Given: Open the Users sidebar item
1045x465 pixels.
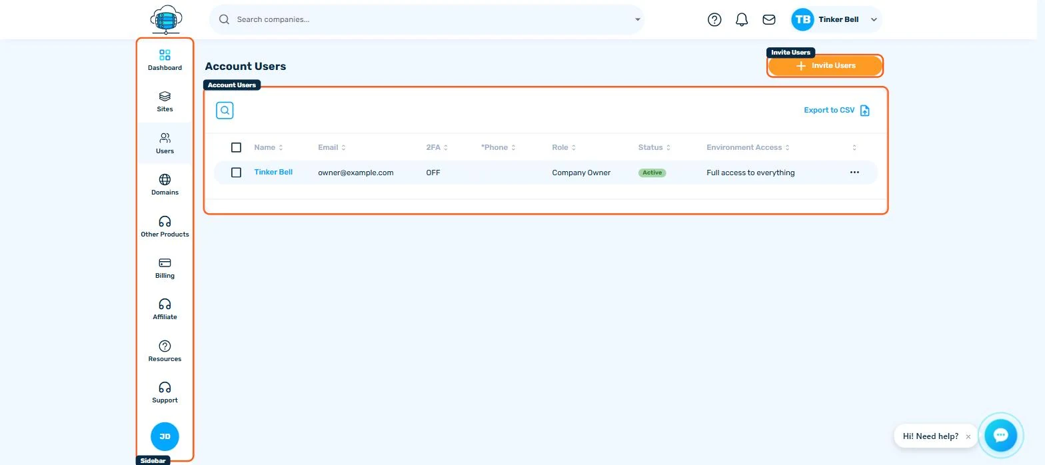Looking at the screenshot, I should point(165,143).
